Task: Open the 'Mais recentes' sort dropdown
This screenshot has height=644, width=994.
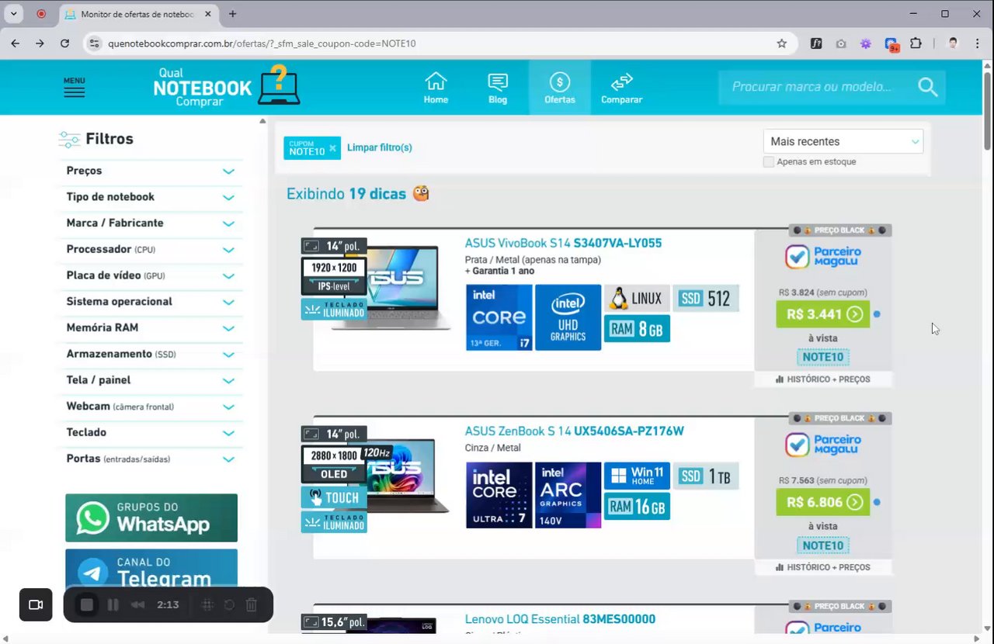Action: coord(843,141)
